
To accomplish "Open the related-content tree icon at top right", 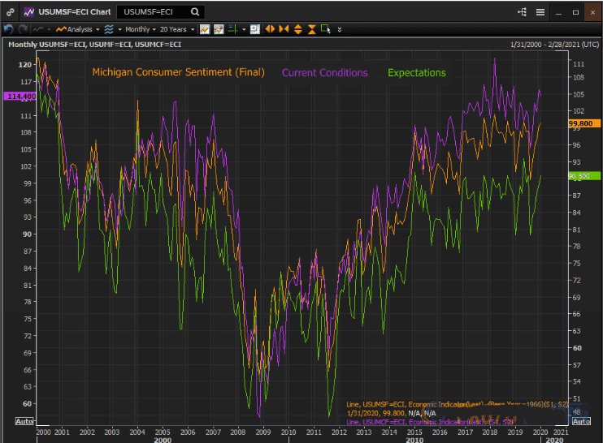I will point(522,12).
